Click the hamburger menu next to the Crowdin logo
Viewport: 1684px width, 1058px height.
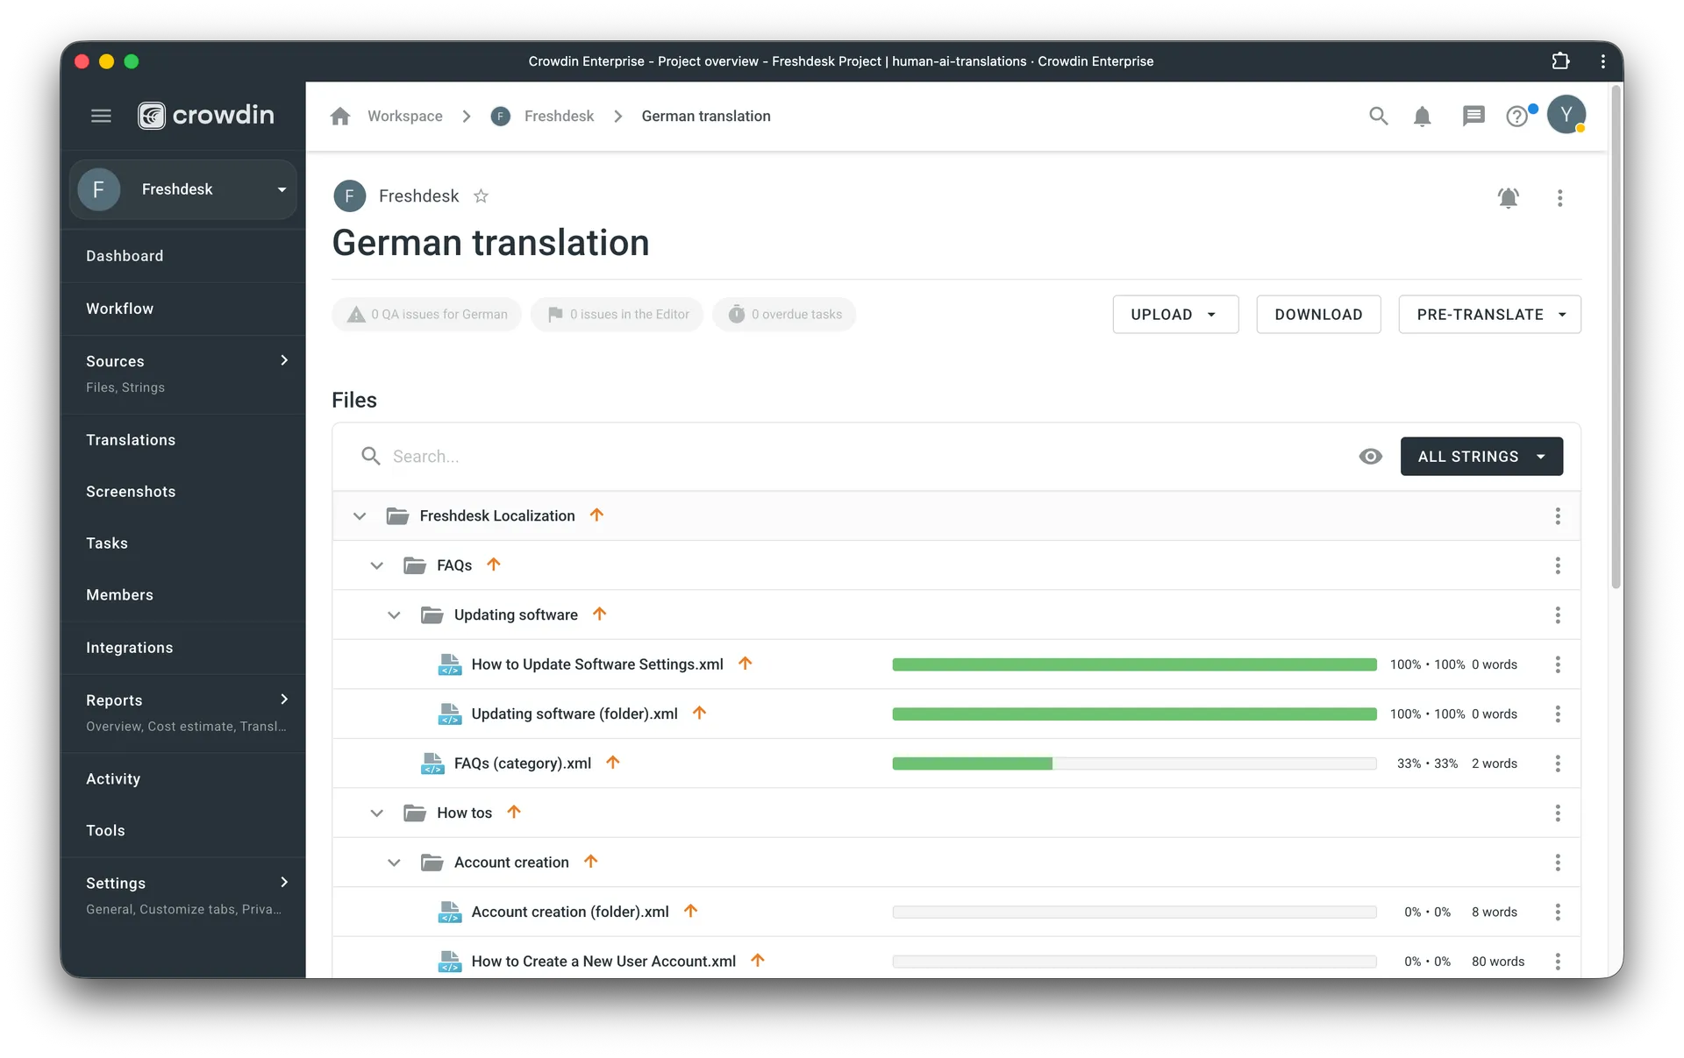click(x=101, y=115)
